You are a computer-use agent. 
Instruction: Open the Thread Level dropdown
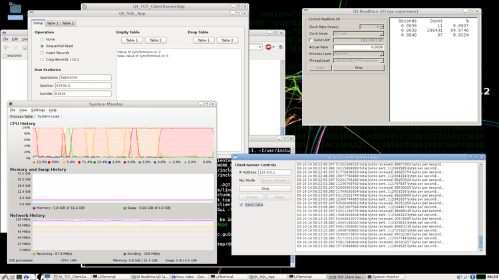pos(359,61)
